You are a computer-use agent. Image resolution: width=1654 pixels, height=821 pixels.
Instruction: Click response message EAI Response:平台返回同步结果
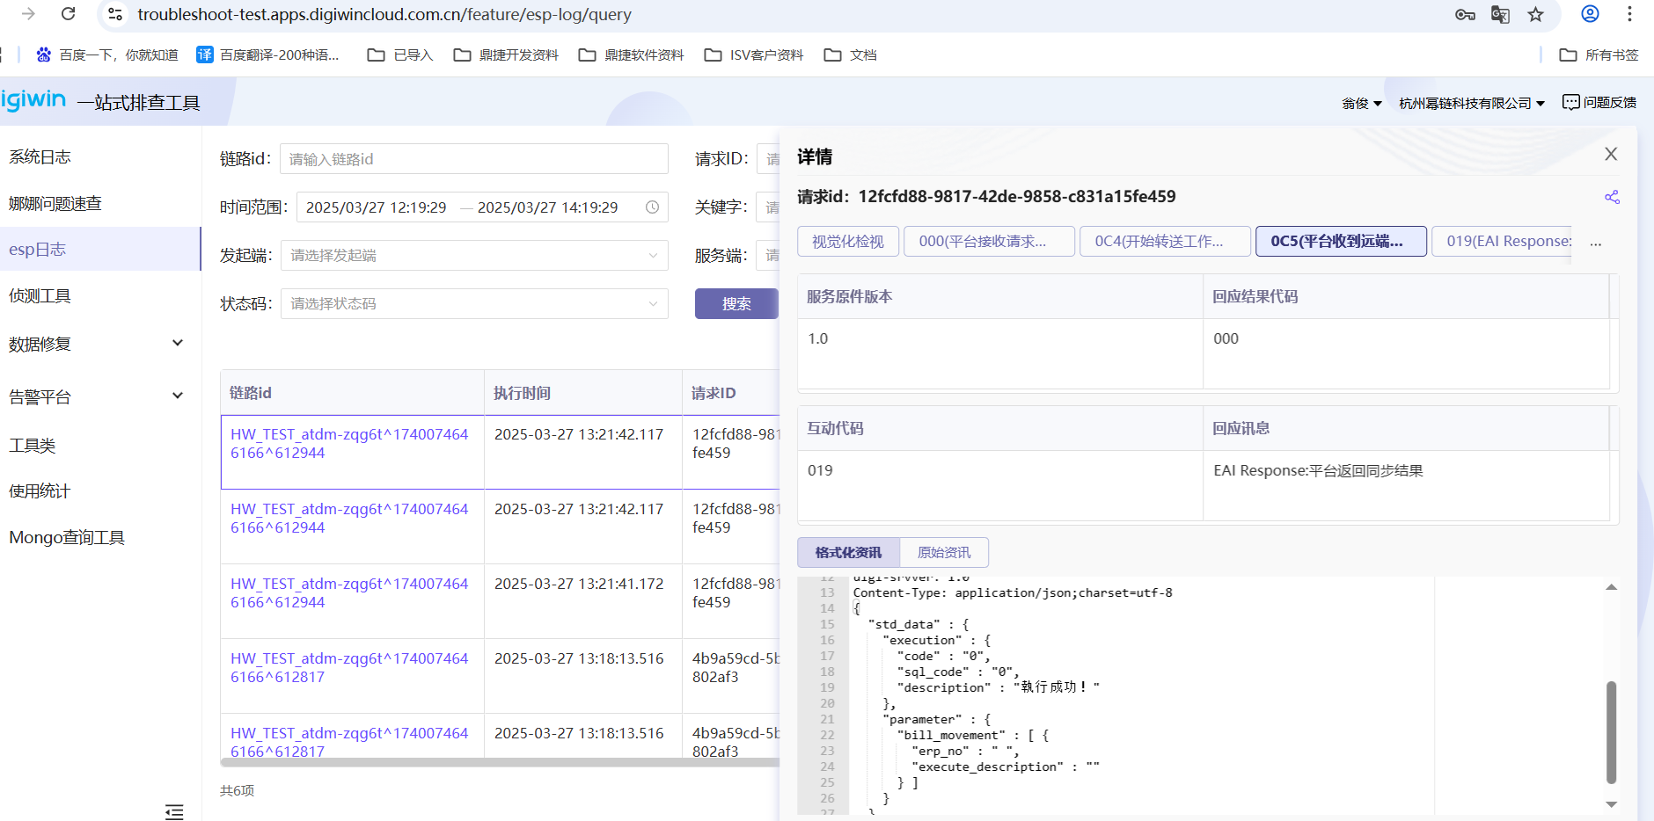click(x=1318, y=470)
